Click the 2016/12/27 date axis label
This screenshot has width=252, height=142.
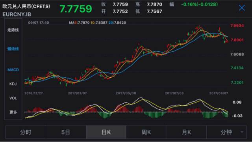(33, 93)
